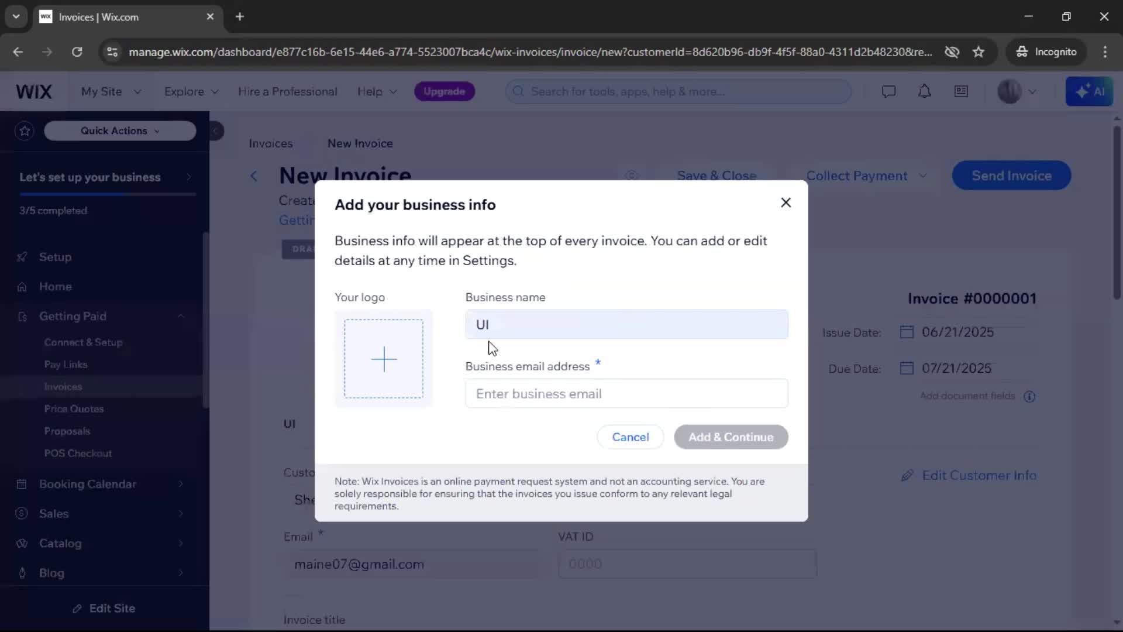Open Pay Links
Screen dimensions: 1123x632
[x=66, y=365]
